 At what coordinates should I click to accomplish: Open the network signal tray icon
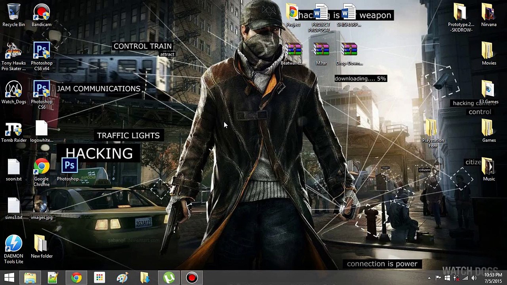(465, 278)
